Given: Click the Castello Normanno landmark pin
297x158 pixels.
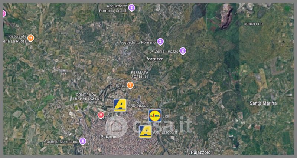Looking at the screenshot, I should tap(82, 141).
